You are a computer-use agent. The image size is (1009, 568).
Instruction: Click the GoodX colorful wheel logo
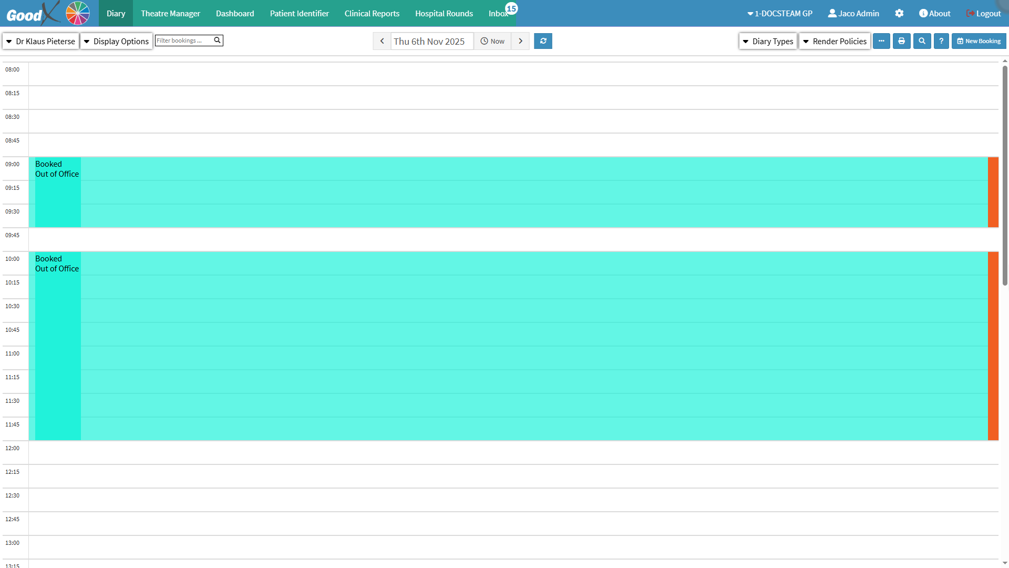pyautogui.click(x=78, y=13)
